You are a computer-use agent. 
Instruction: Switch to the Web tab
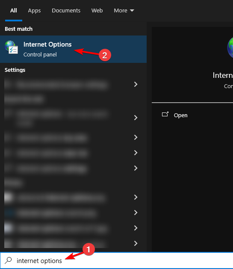point(97,11)
